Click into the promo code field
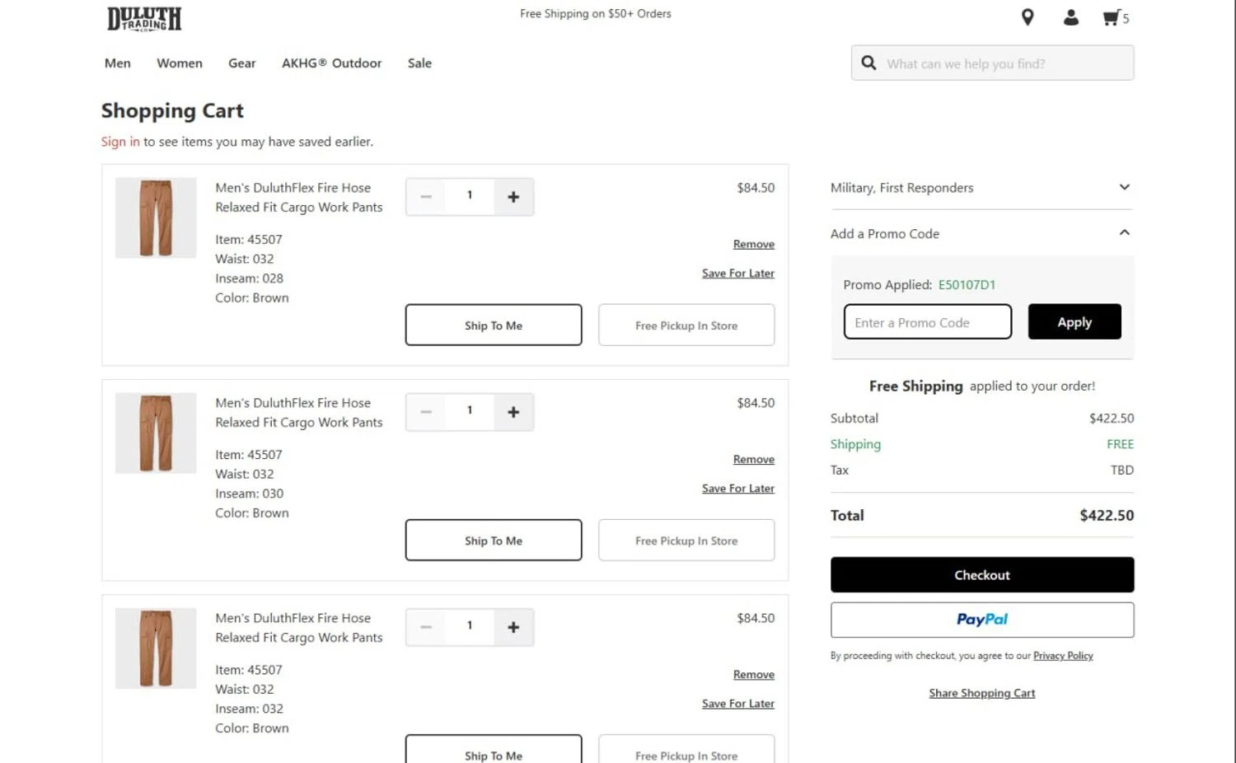Viewport: 1236px width, 763px height. [927, 322]
